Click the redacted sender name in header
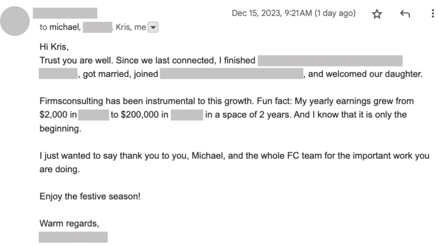438x246 pixels. [x=65, y=13]
